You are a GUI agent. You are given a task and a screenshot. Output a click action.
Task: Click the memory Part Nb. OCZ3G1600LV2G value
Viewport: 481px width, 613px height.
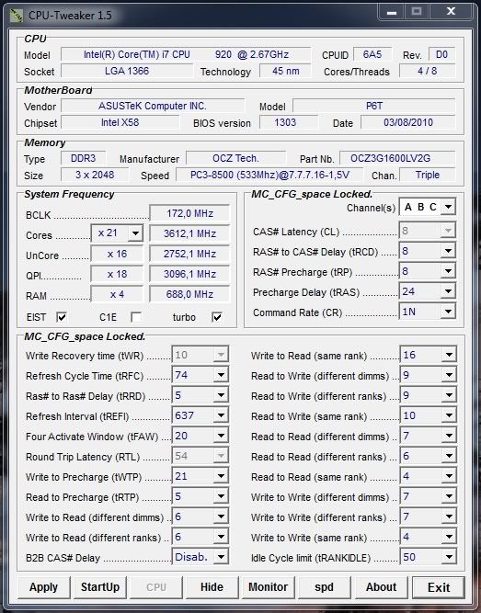[397, 158]
